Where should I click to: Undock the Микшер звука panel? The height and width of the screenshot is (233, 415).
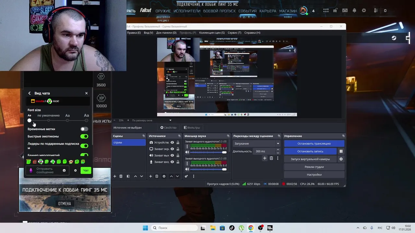pyautogui.click(x=228, y=136)
